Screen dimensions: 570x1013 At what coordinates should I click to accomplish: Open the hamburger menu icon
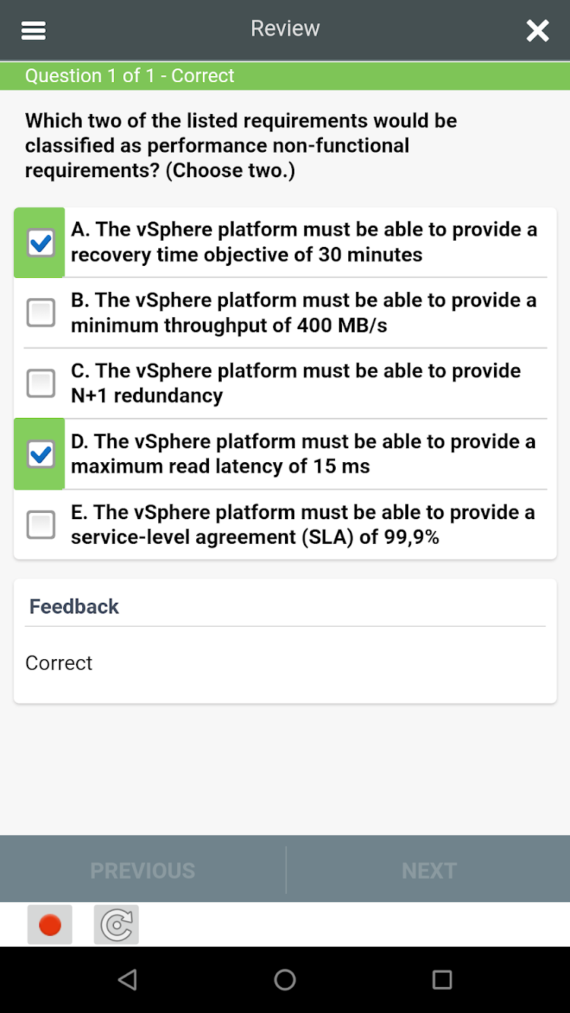(34, 30)
